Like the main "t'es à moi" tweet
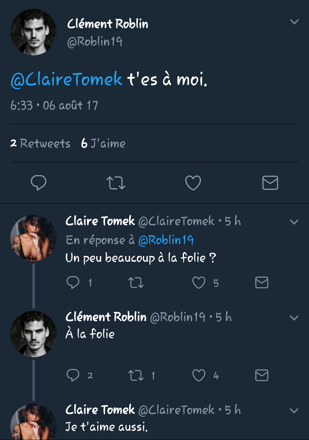The image size is (309, 440). [193, 183]
